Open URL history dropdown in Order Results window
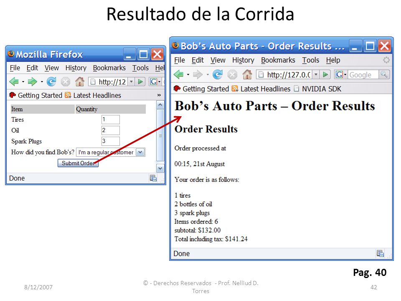Image resolution: width=401 pixels, height=301 pixels. coord(316,74)
